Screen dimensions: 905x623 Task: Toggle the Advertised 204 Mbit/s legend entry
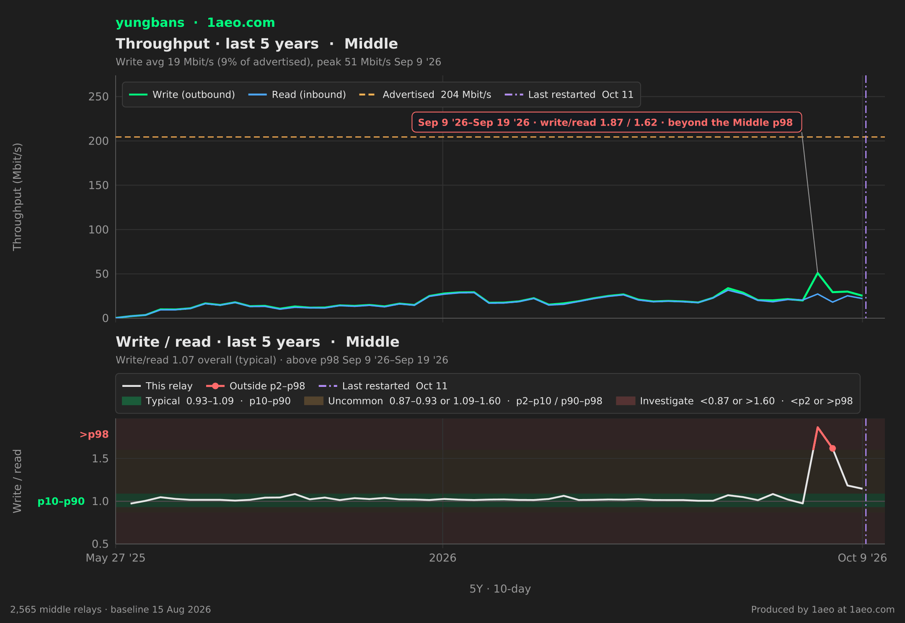tap(425, 95)
